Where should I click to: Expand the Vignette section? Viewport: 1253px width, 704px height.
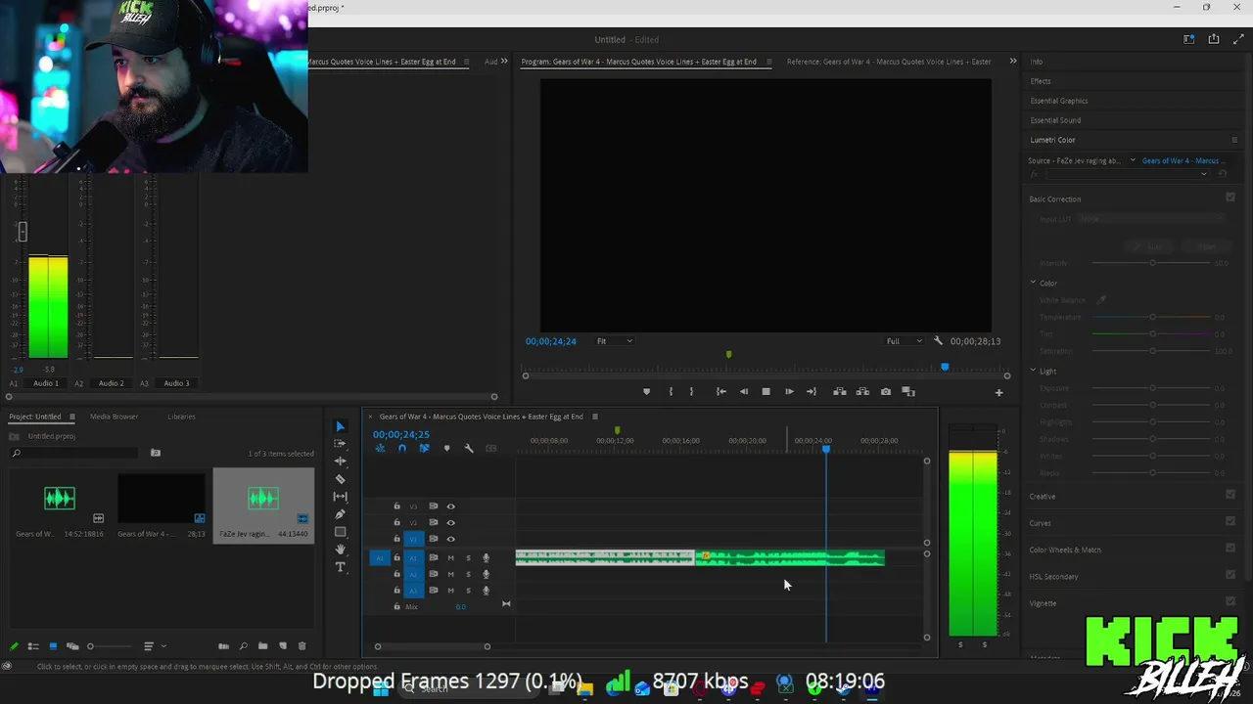[1043, 603]
